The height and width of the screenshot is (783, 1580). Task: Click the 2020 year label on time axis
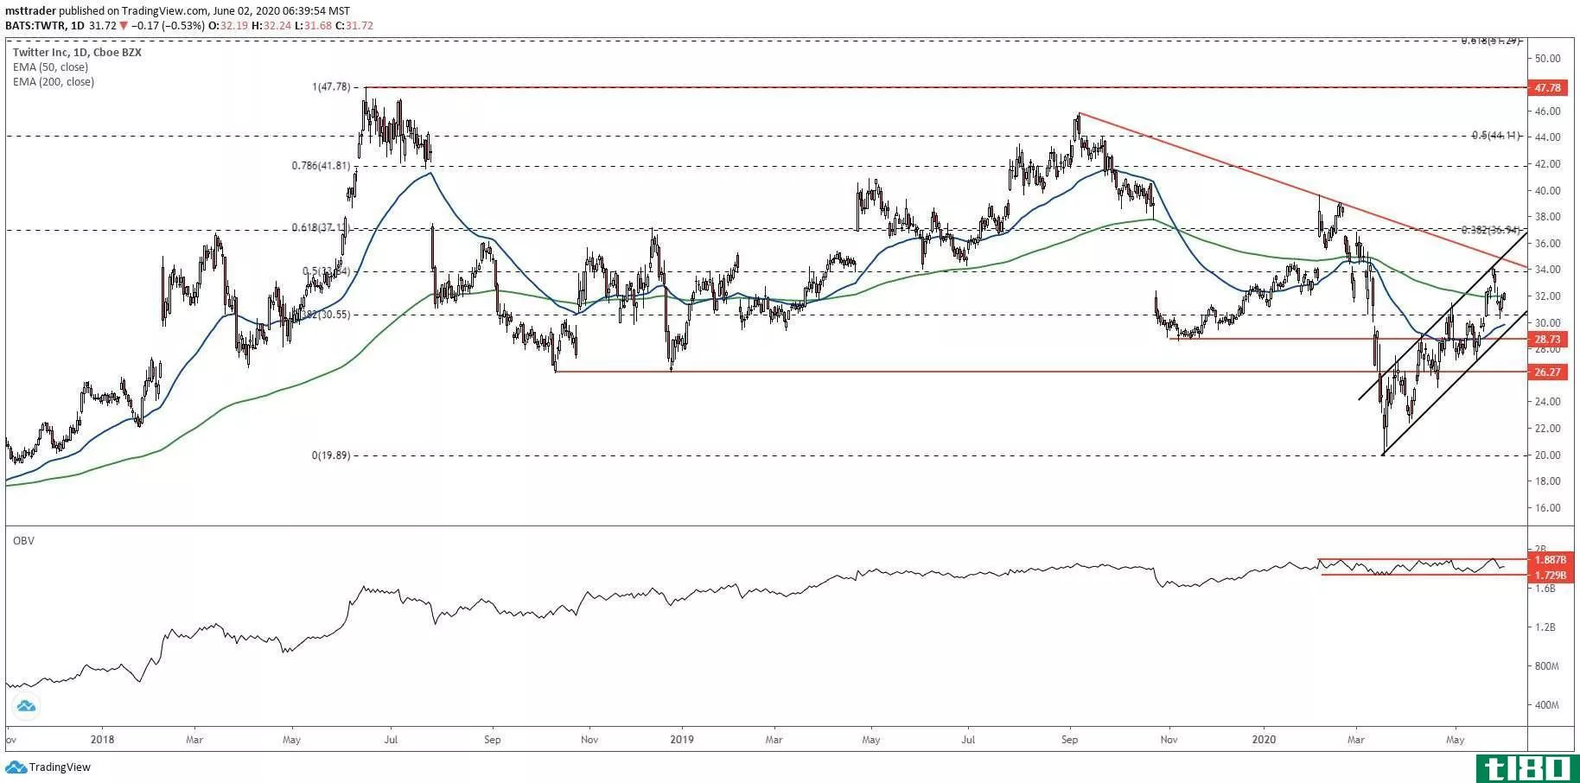coord(1264,740)
